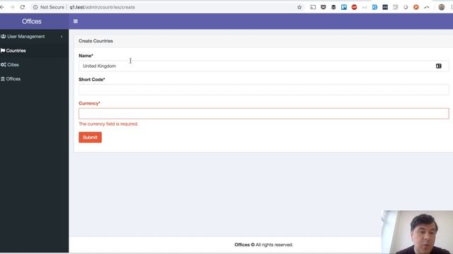Click the Countries flag icon

(3, 51)
